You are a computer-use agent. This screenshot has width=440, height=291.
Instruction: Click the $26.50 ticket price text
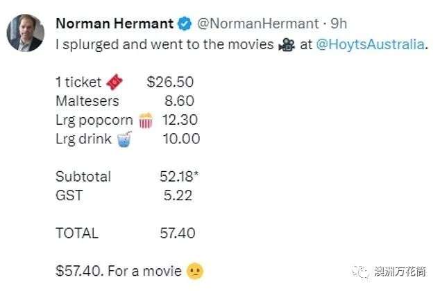click(170, 82)
